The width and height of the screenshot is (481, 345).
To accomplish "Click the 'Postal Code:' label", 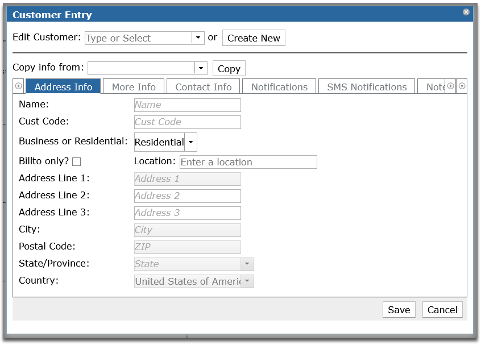I will pyautogui.click(x=47, y=246).
